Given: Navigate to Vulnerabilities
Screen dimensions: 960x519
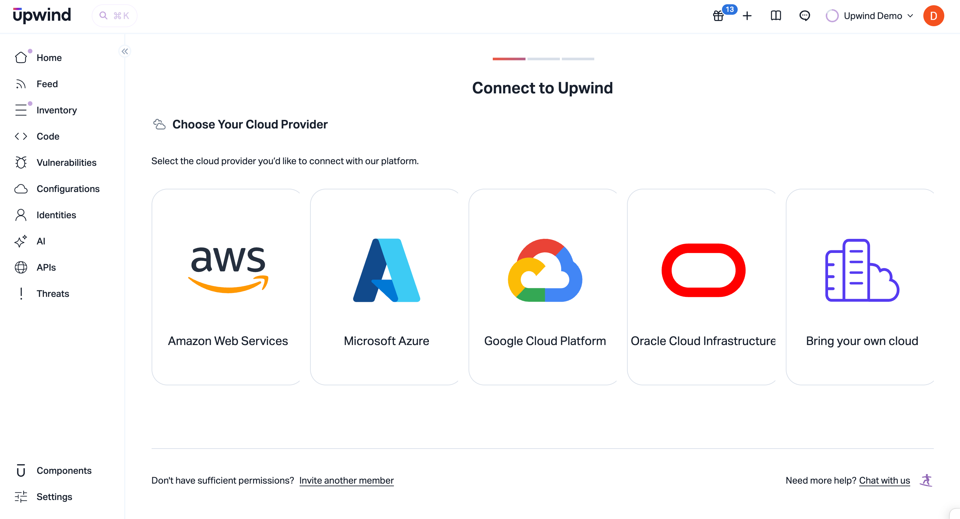Looking at the screenshot, I should click(x=66, y=163).
